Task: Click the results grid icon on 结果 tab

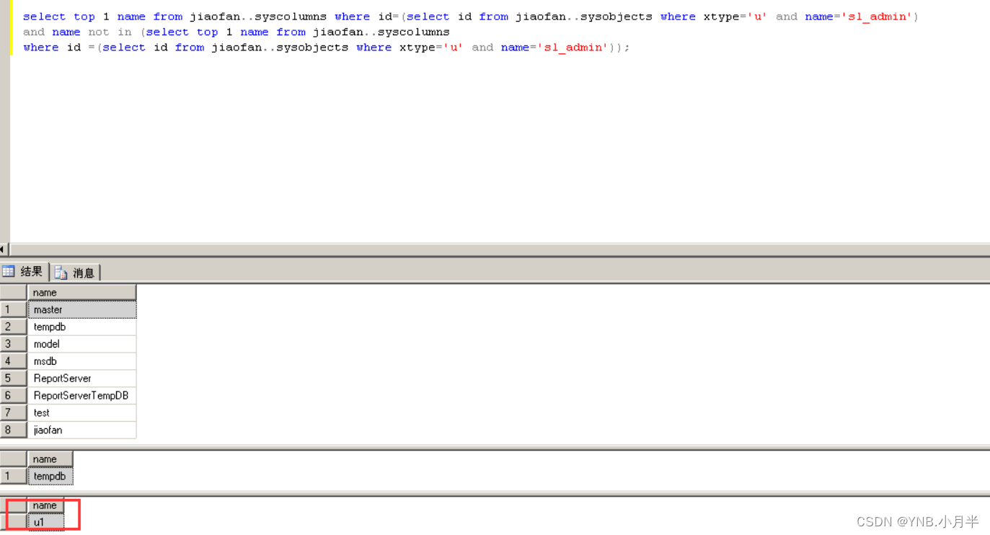Action: (x=9, y=272)
